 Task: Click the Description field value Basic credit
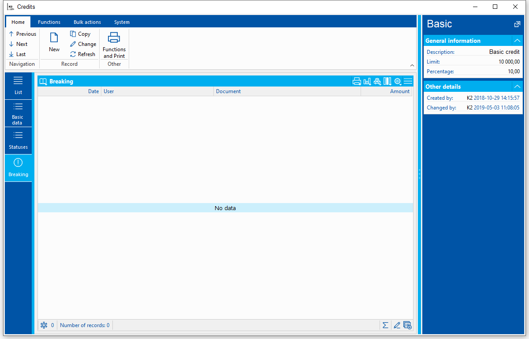pos(504,52)
